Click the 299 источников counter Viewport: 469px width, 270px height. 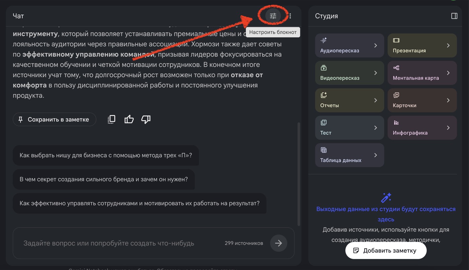click(x=244, y=243)
